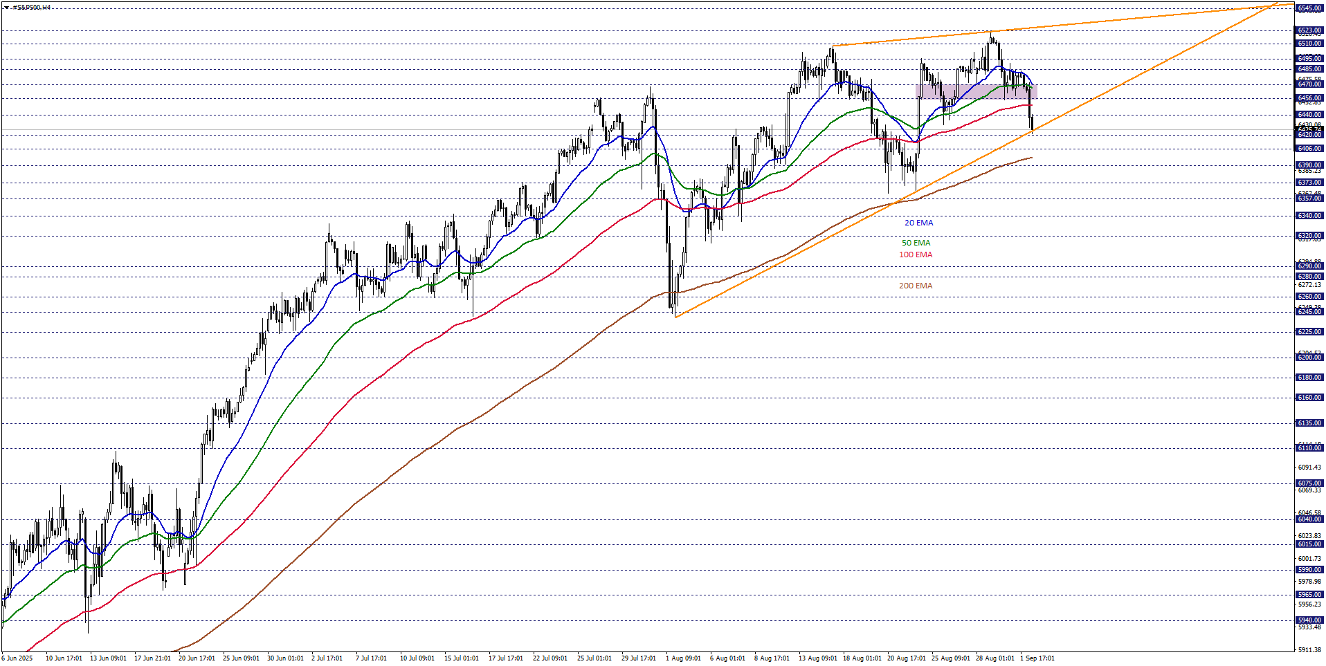The height and width of the screenshot is (666, 1326).
Task: Click the 6245.00 price level label
Action: point(1309,312)
